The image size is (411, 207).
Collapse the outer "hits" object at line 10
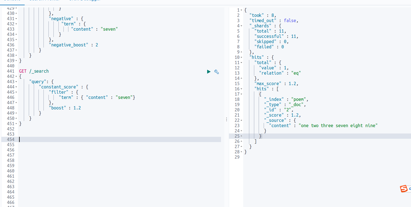coord(242,57)
